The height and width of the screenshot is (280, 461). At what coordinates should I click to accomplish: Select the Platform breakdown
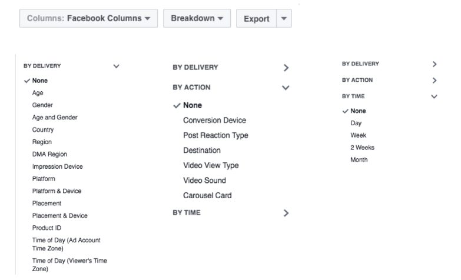tap(44, 179)
